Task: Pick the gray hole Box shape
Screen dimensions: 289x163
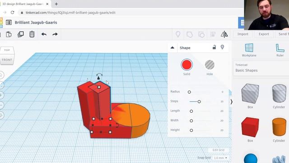Action: (x=250, y=94)
